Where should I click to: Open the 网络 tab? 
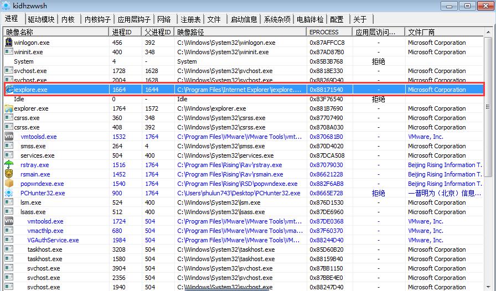click(164, 19)
